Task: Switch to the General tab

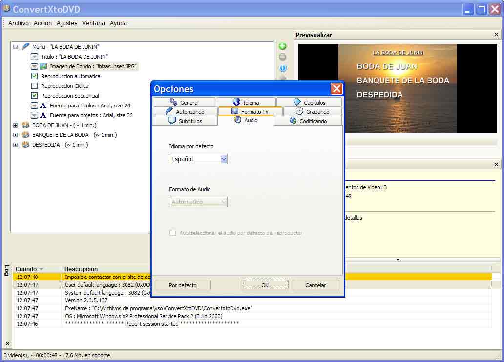Action: click(x=184, y=102)
